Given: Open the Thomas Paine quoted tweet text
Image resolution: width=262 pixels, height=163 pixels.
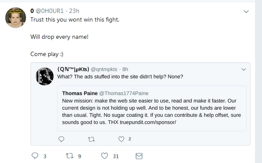Looking at the screenshot, I should 151,112.
